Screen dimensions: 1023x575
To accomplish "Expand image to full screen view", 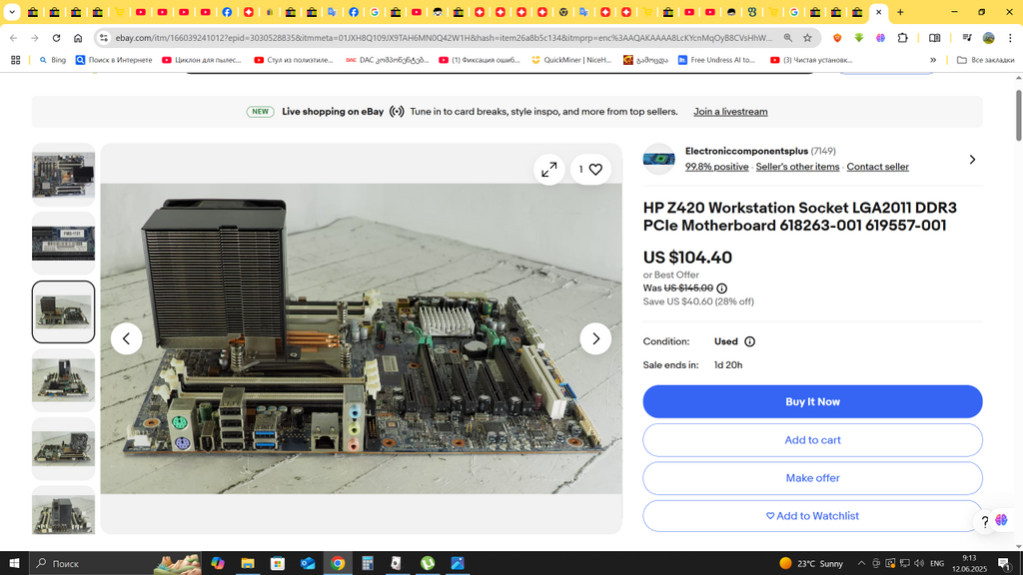I will click(549, 170).
